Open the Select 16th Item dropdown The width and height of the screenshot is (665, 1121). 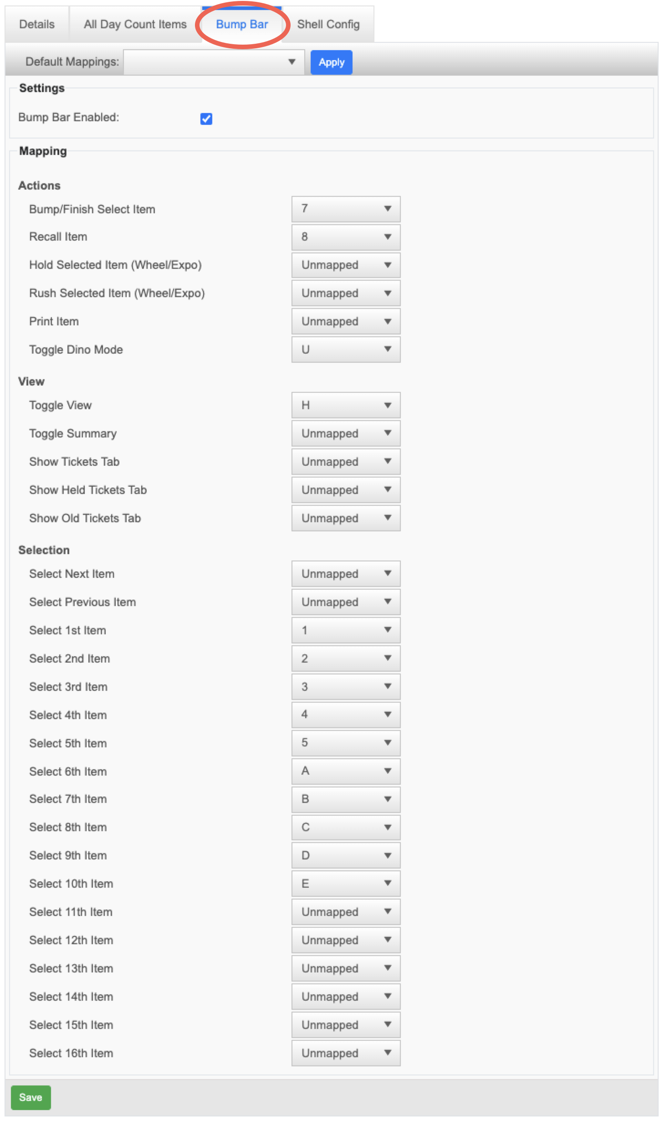(x=346, y=1053)
